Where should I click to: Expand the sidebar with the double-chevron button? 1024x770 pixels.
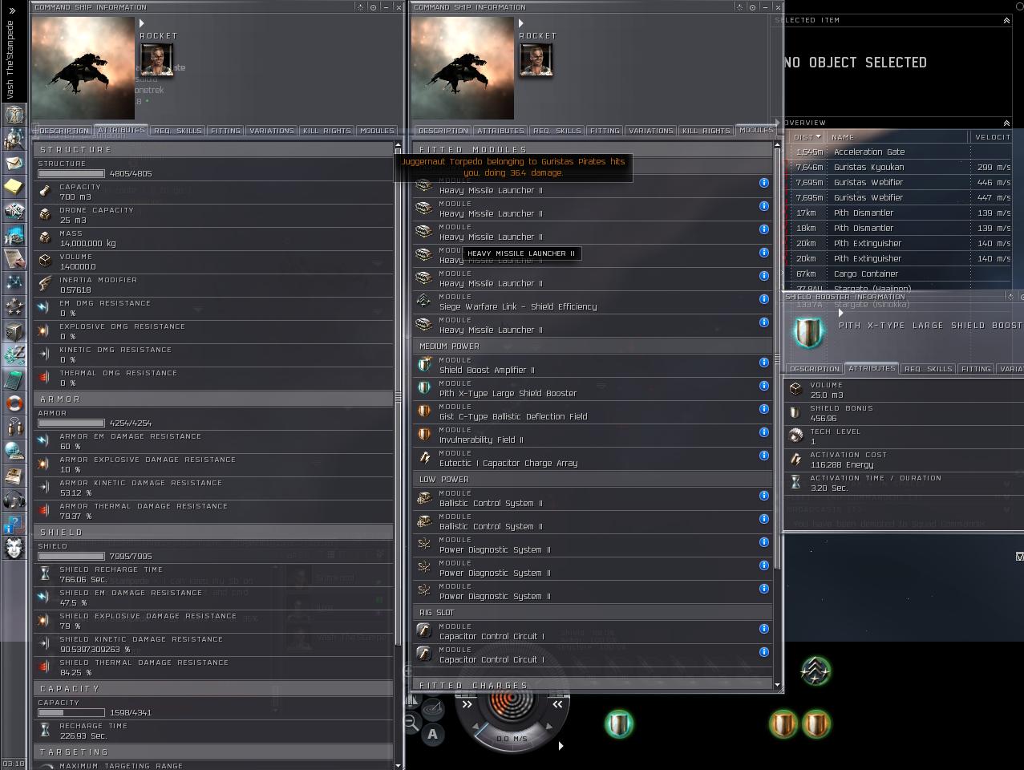coord(12,10)
